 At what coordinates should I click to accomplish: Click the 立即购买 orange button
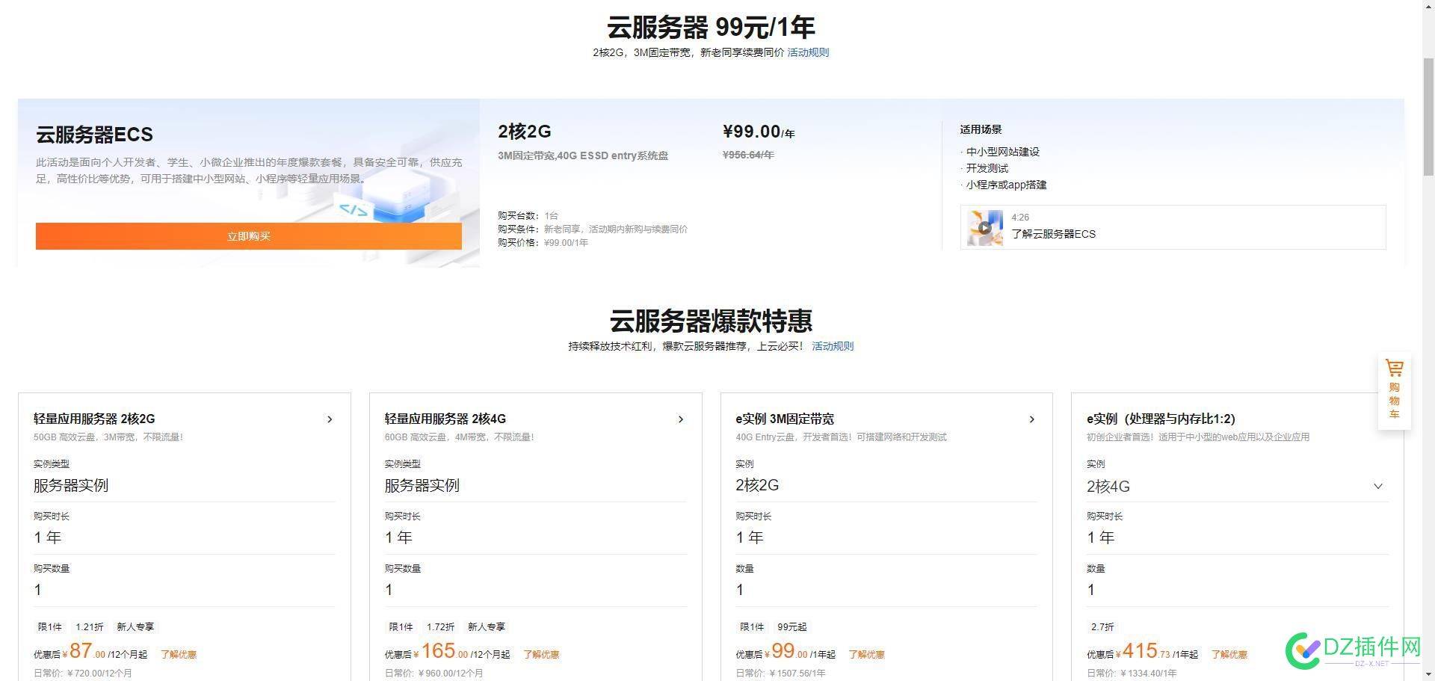tap(249, 236)
